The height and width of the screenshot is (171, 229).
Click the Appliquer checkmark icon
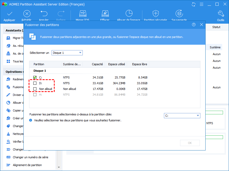pyautogui.click(x=9, y=14)
